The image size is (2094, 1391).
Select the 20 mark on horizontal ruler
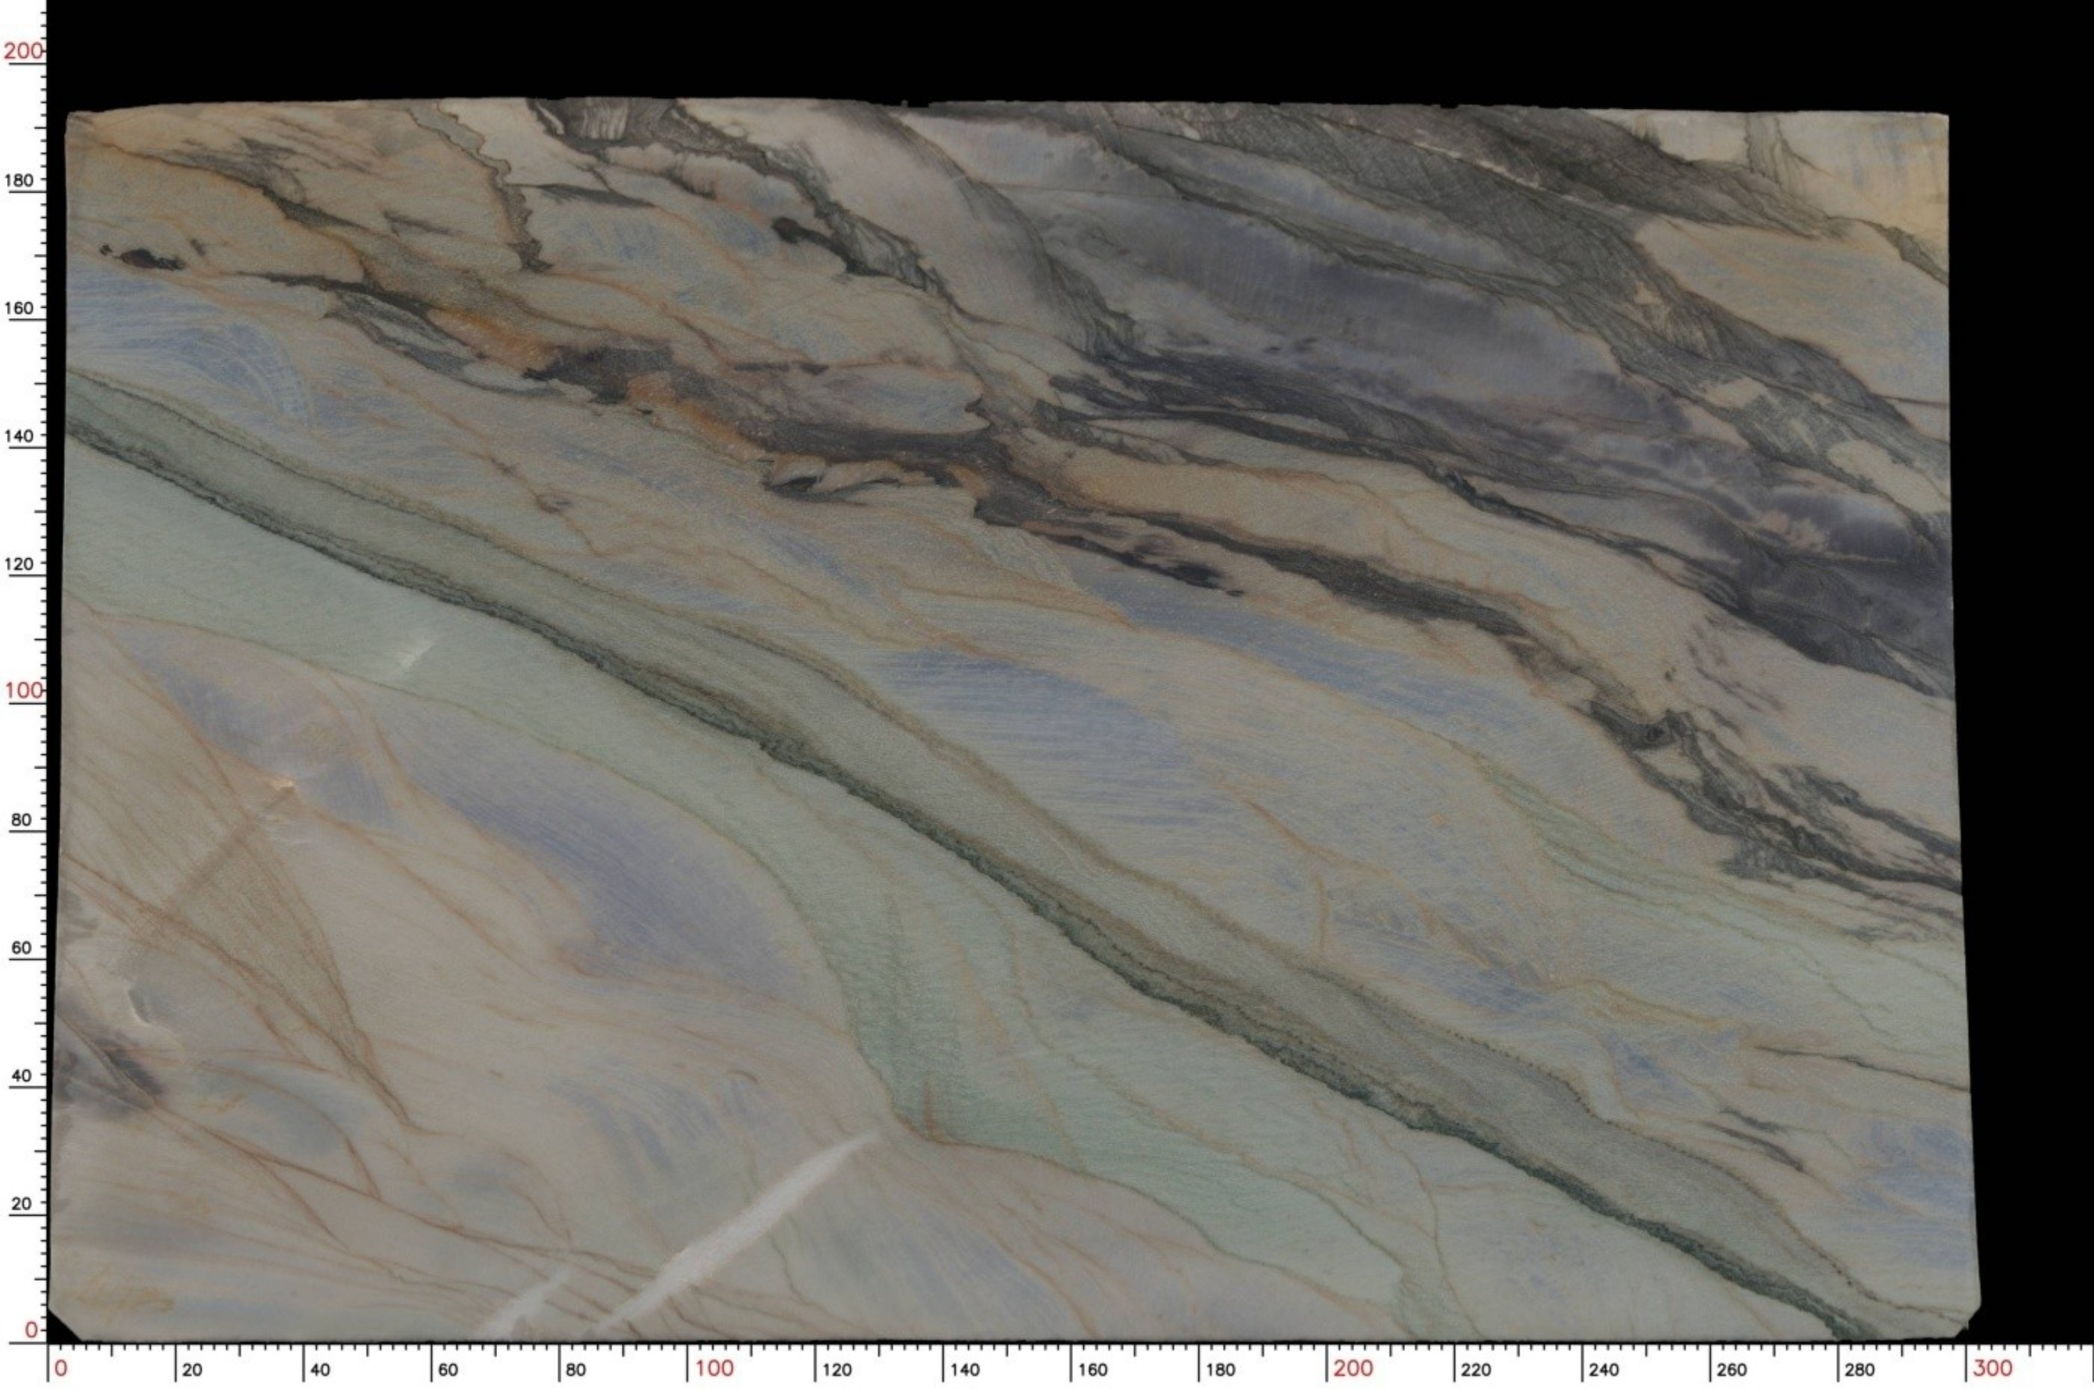(x=191, y=1369)
